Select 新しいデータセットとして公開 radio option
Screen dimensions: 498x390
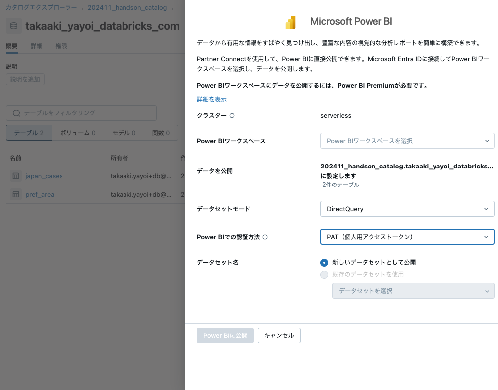(324, 263)
